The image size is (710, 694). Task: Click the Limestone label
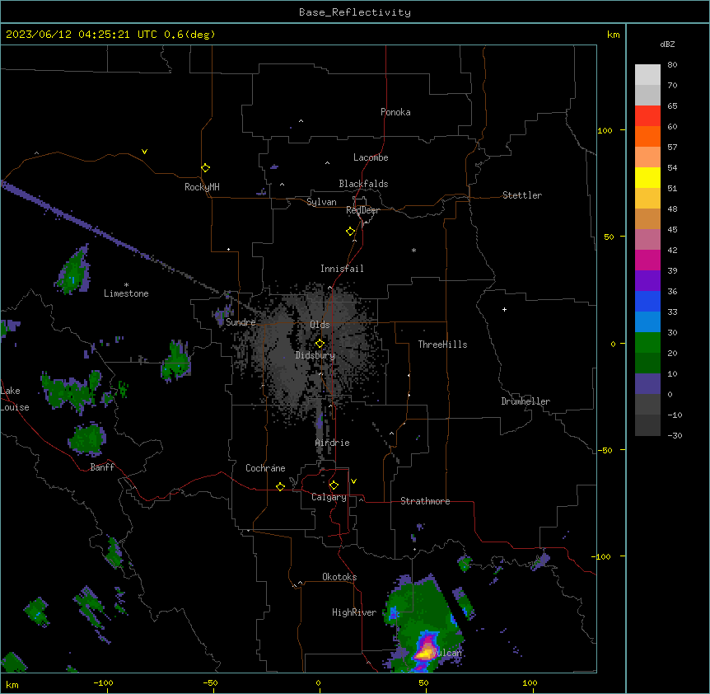pos(126,293)
